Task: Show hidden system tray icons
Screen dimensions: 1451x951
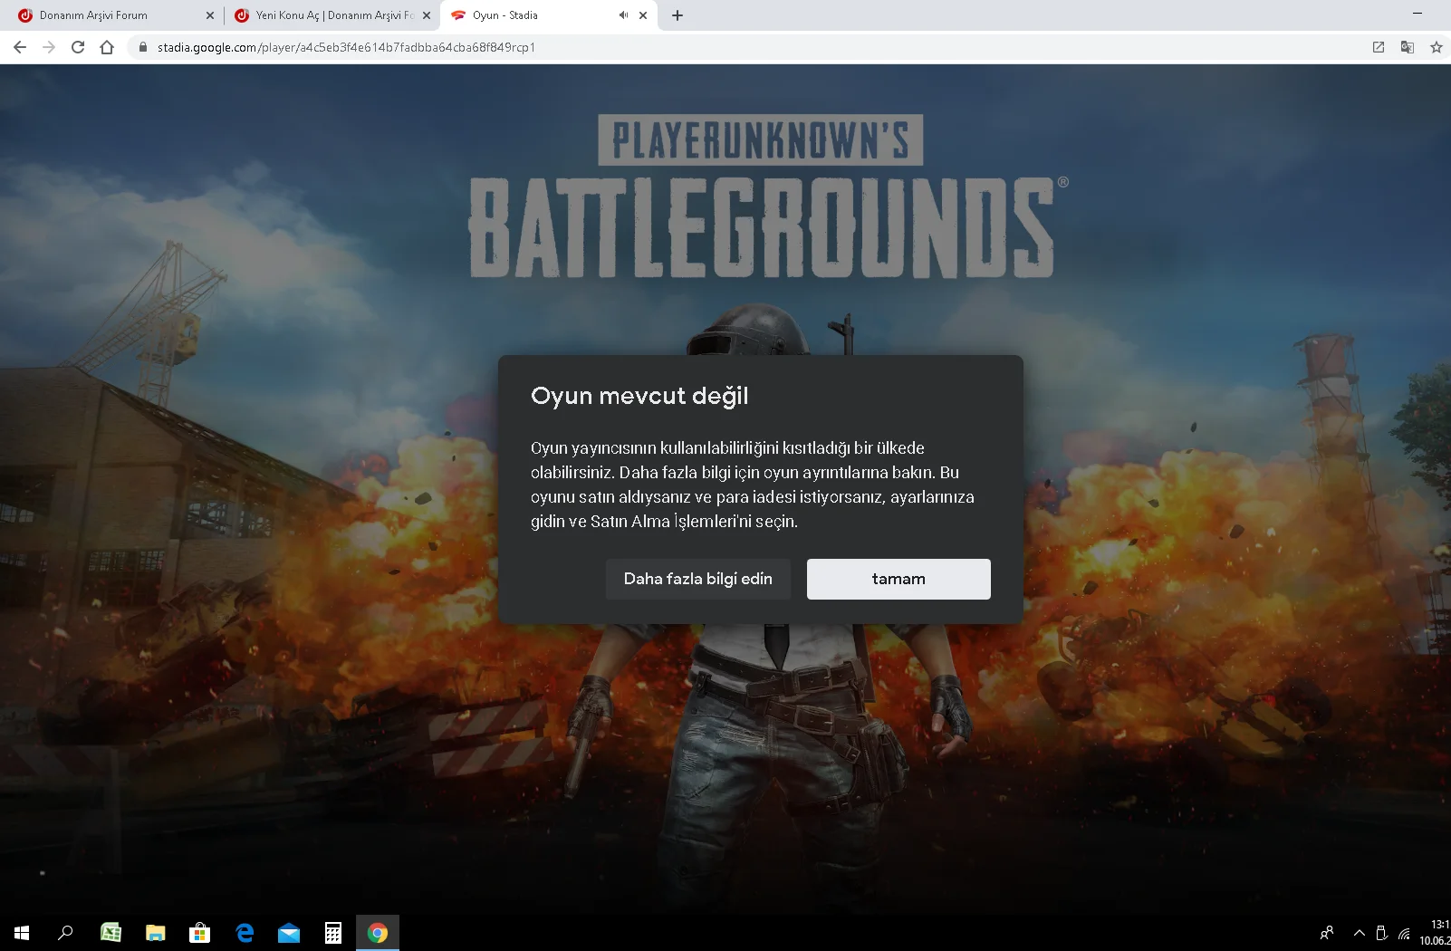Action: [1359, 933]
